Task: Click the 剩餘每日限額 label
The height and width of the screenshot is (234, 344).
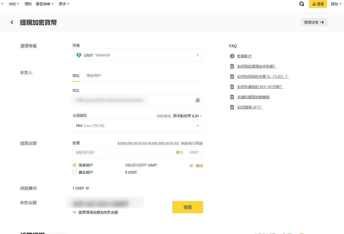Action: tap(192, 143)
